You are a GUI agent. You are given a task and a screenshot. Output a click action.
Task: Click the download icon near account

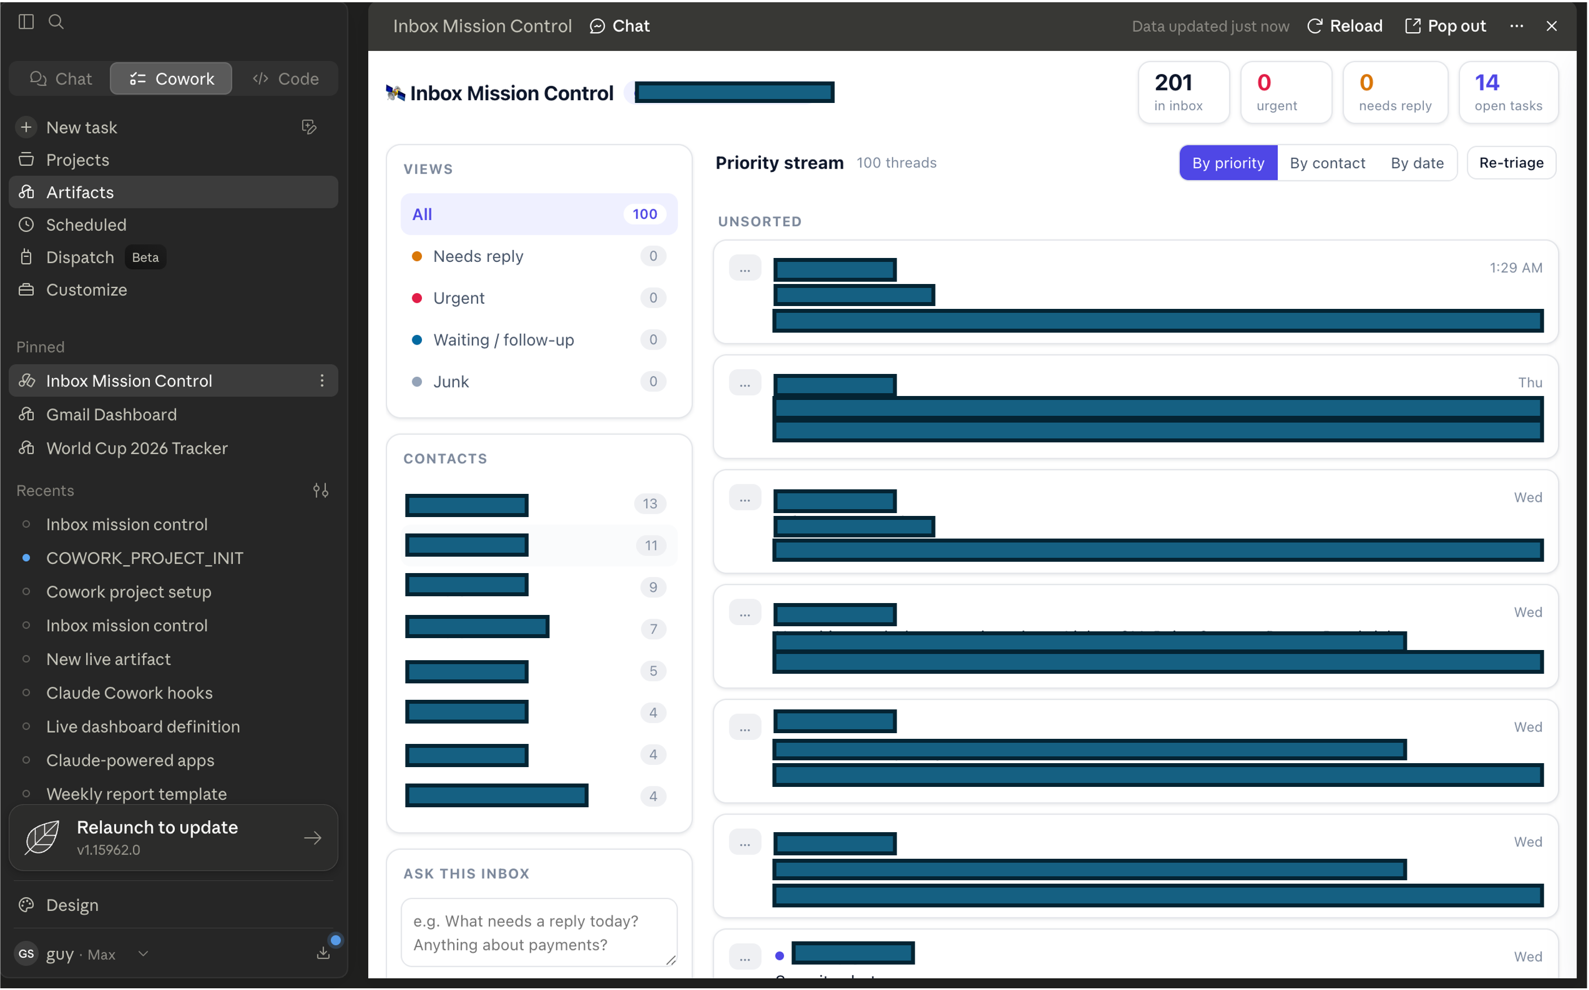click(x=324, y=953)
